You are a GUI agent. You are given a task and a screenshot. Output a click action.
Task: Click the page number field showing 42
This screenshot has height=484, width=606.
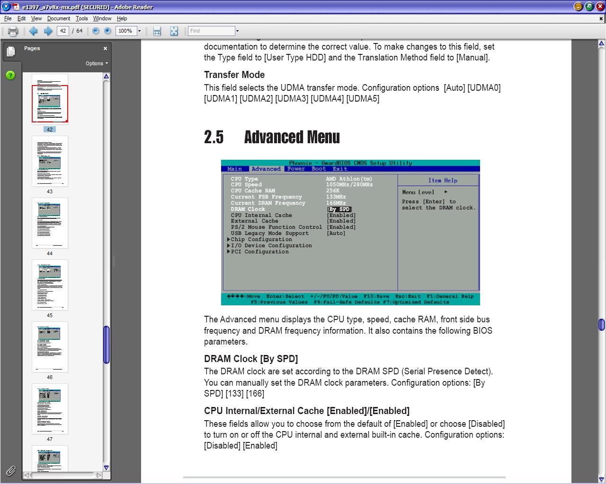(x=63, y=31)
